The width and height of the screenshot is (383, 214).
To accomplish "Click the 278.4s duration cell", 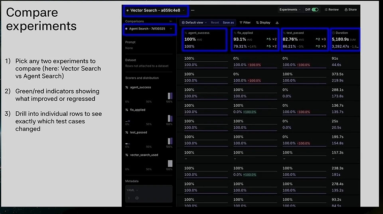I will 338,184.
